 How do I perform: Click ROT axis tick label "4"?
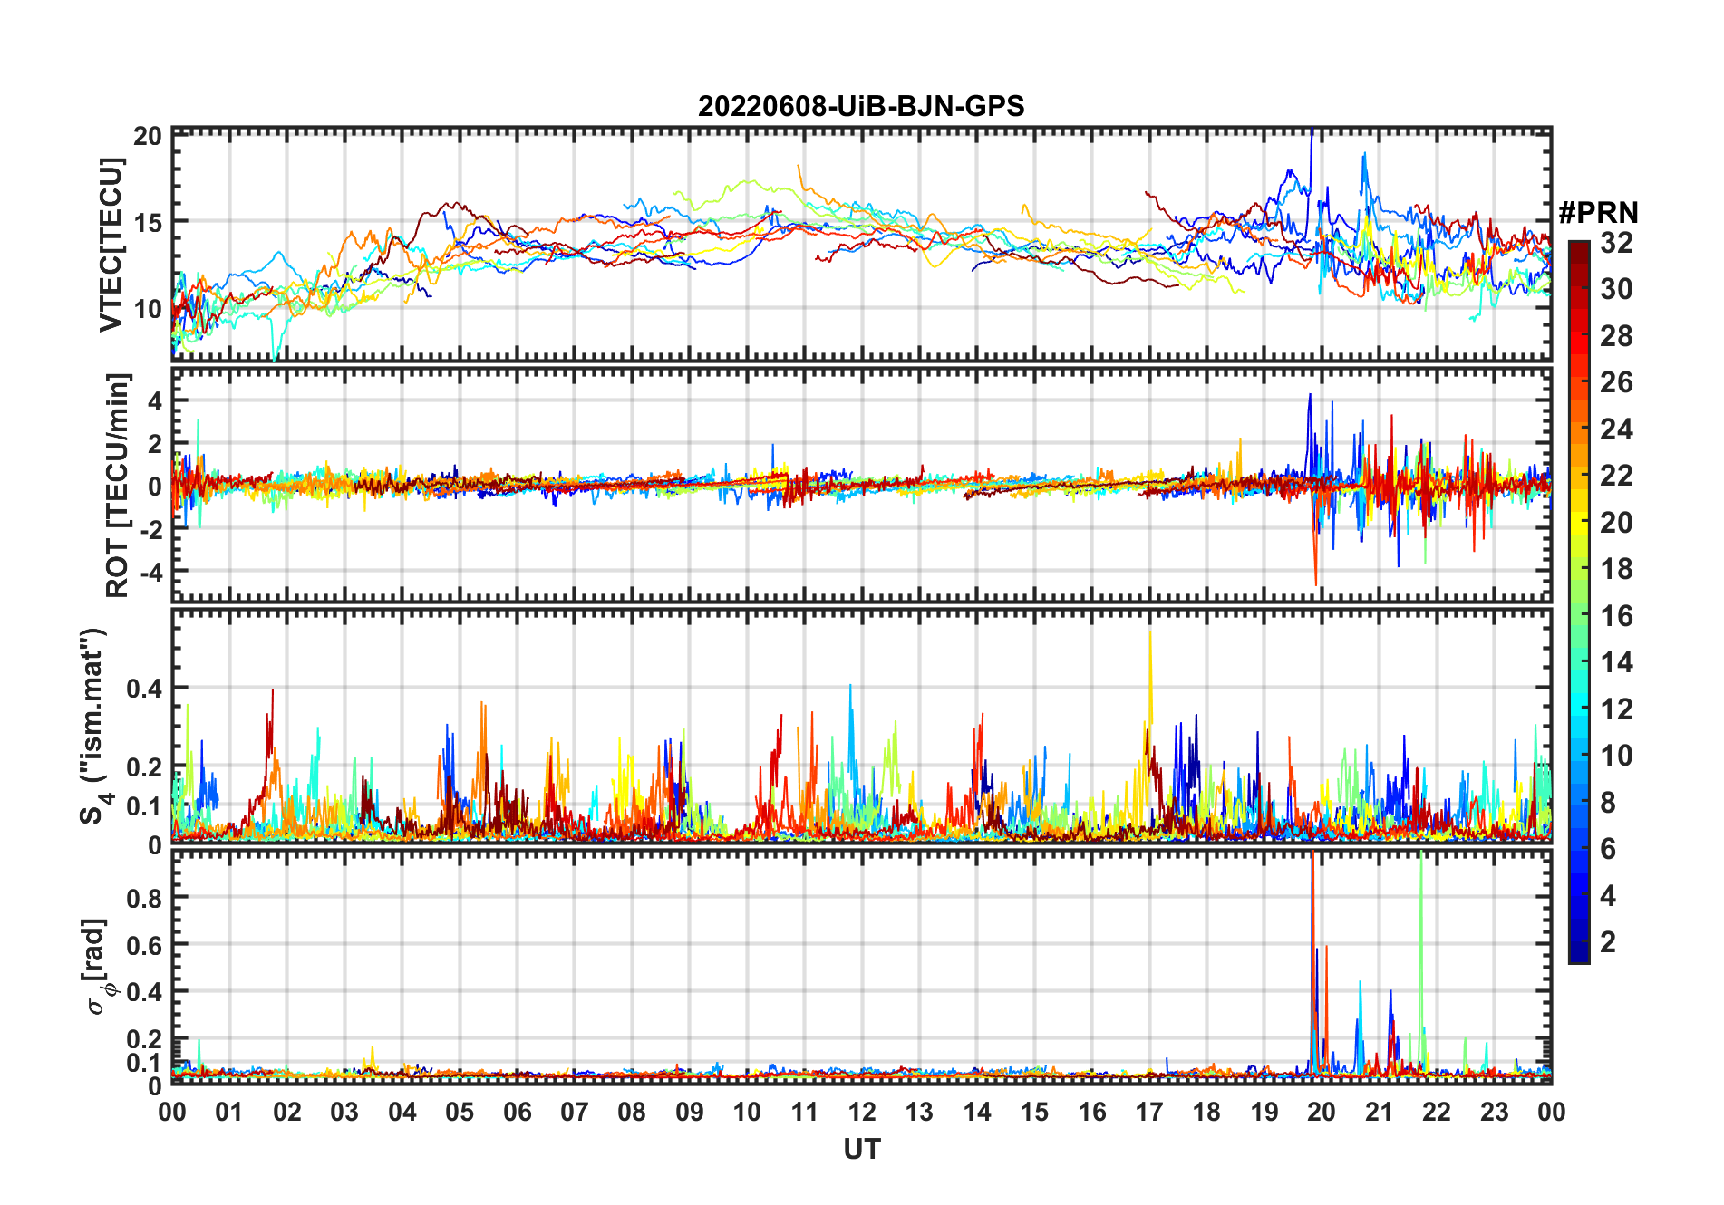pos(154,400)
